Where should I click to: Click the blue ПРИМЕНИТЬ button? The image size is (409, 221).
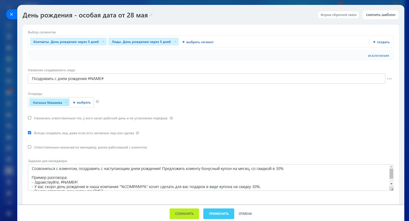pos(219,214)
